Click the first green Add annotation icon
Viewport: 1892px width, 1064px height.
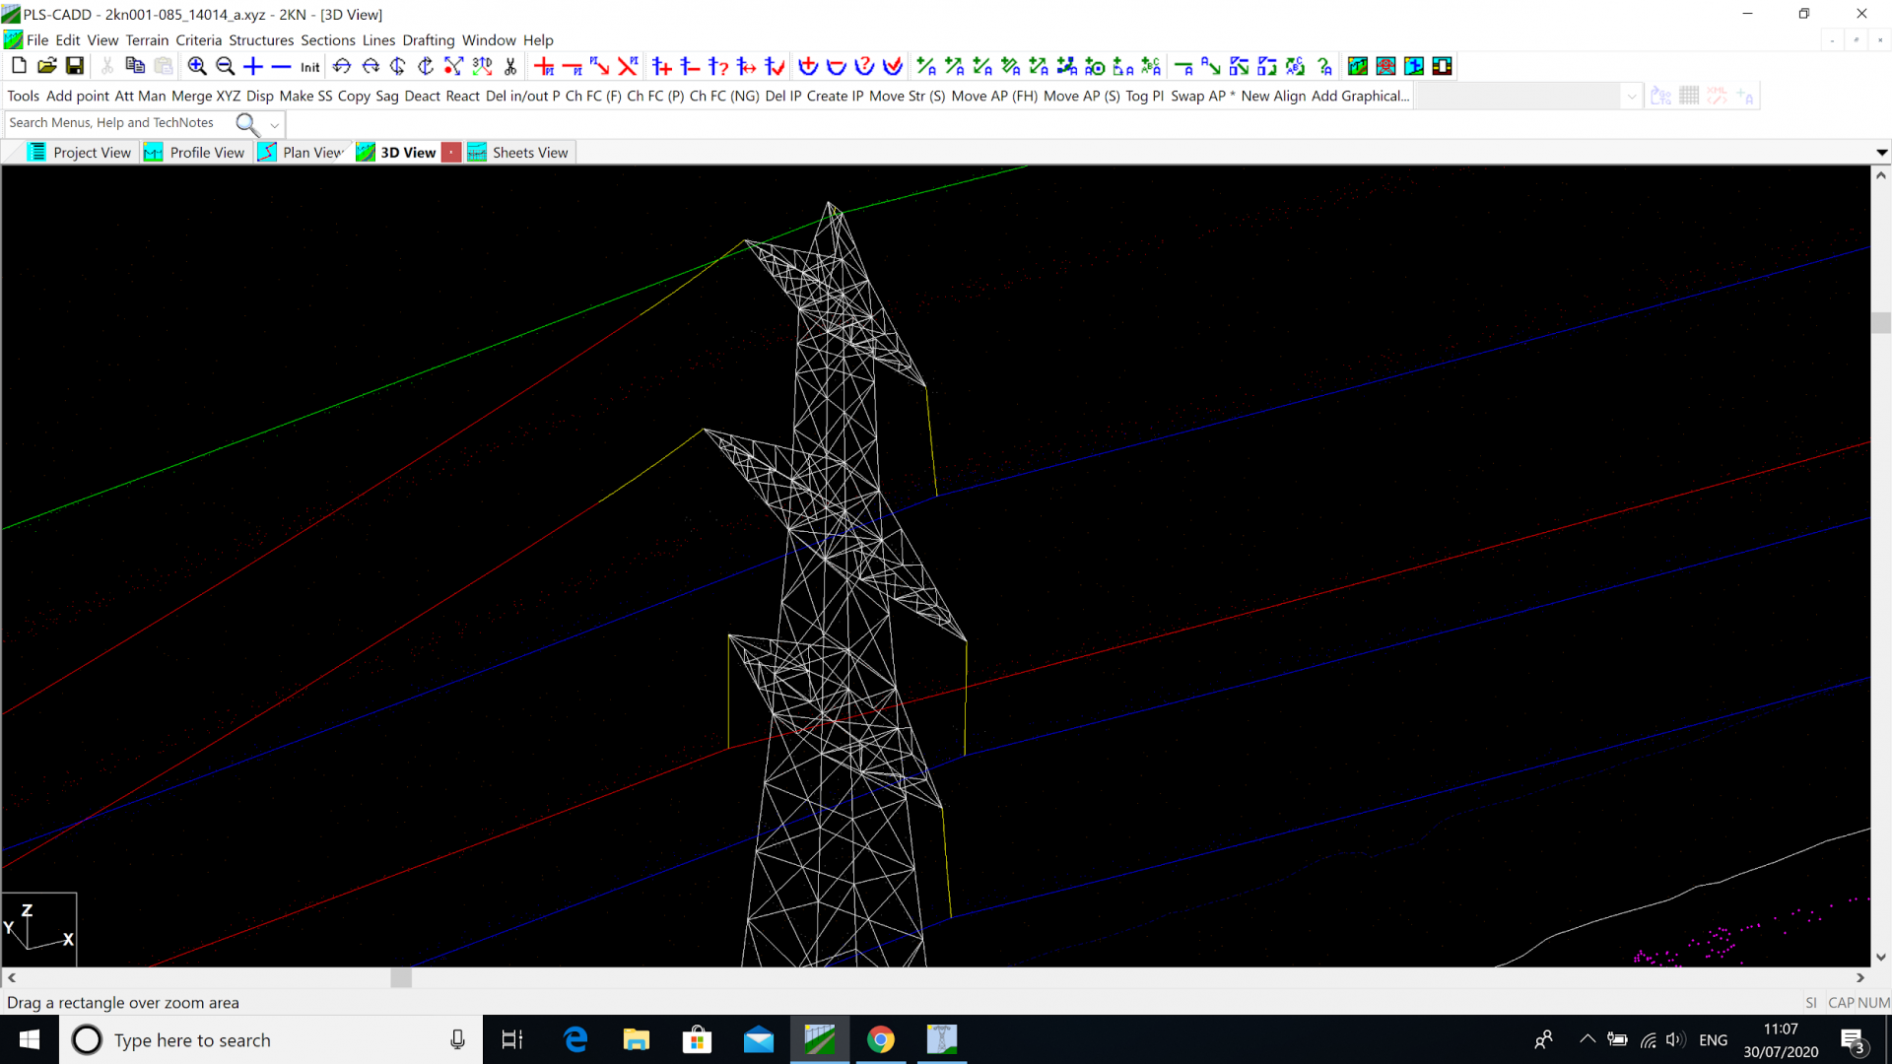[x=926, y=66]
